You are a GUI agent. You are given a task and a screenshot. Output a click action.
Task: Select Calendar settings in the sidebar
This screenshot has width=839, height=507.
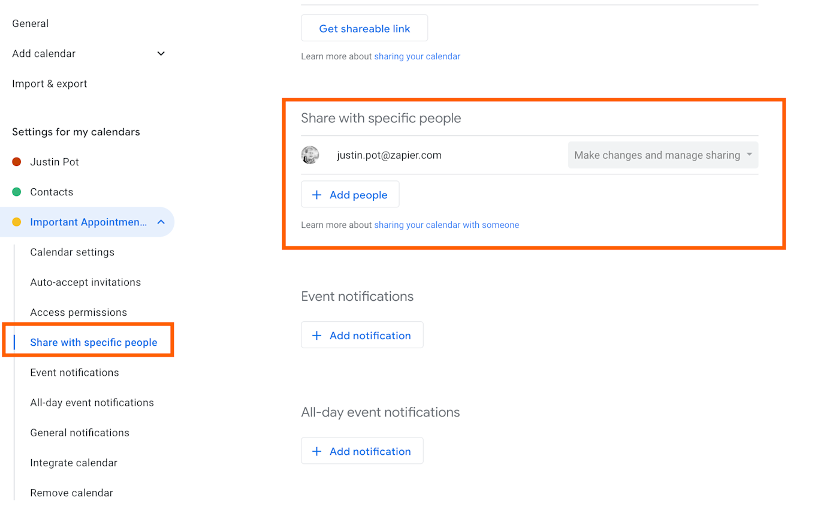click(x=72, y=252)
